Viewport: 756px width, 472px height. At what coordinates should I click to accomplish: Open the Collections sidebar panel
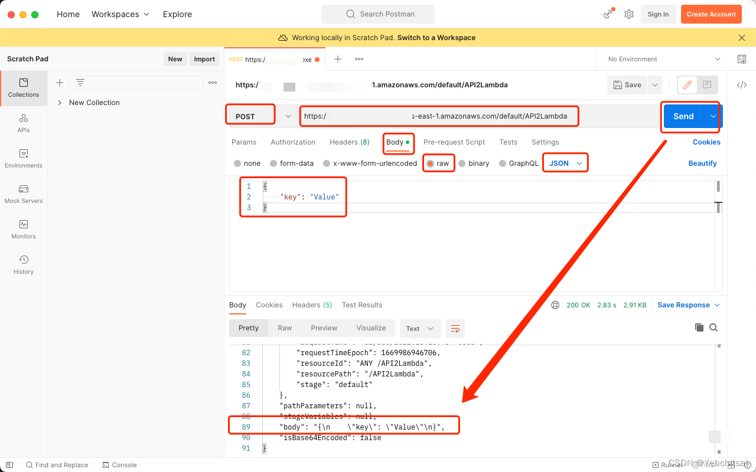[24, 88]
